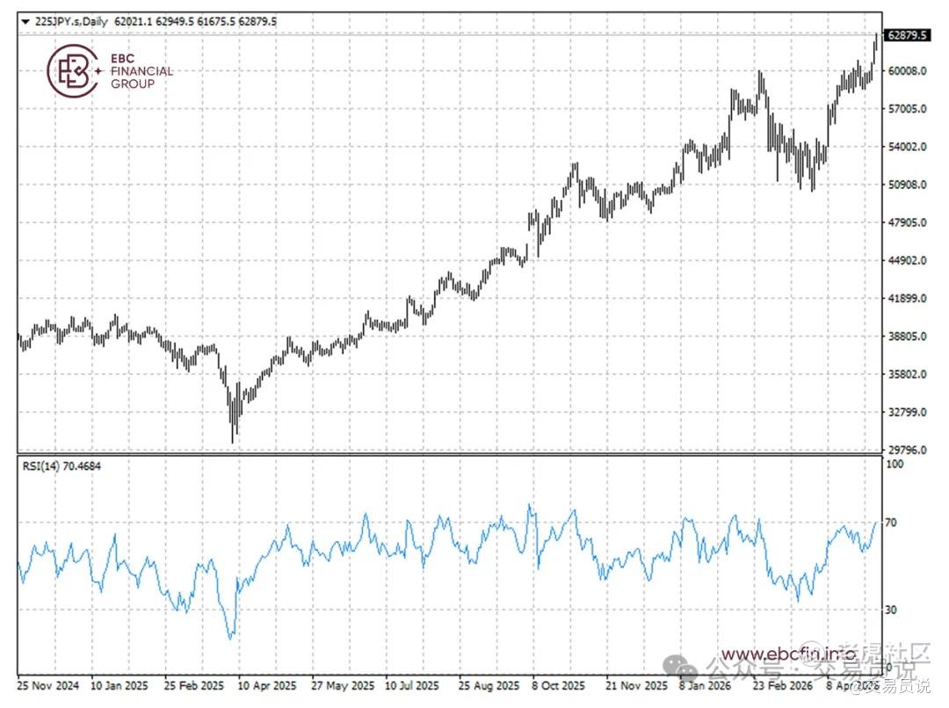
Task: Click the 50908.0 price axis label
Action: 907,184
